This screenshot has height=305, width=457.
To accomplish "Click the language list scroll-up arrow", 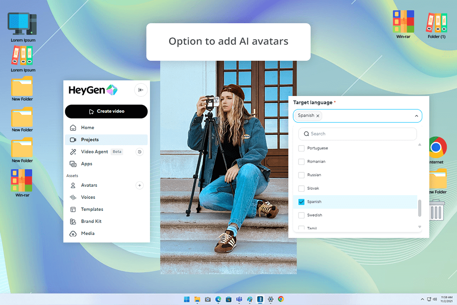I will (x=420, y=145).
